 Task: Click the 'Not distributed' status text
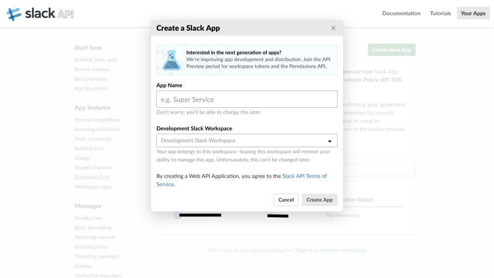(343, 215)
